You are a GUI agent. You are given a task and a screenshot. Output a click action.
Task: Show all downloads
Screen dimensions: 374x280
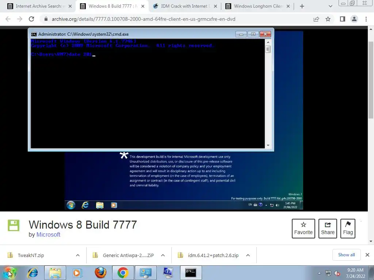pyautogui.click(x=346, y=255)
